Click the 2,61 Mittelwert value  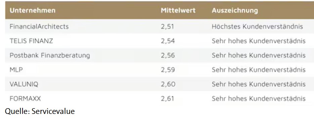pyautogui.click(x=168, y=99)
